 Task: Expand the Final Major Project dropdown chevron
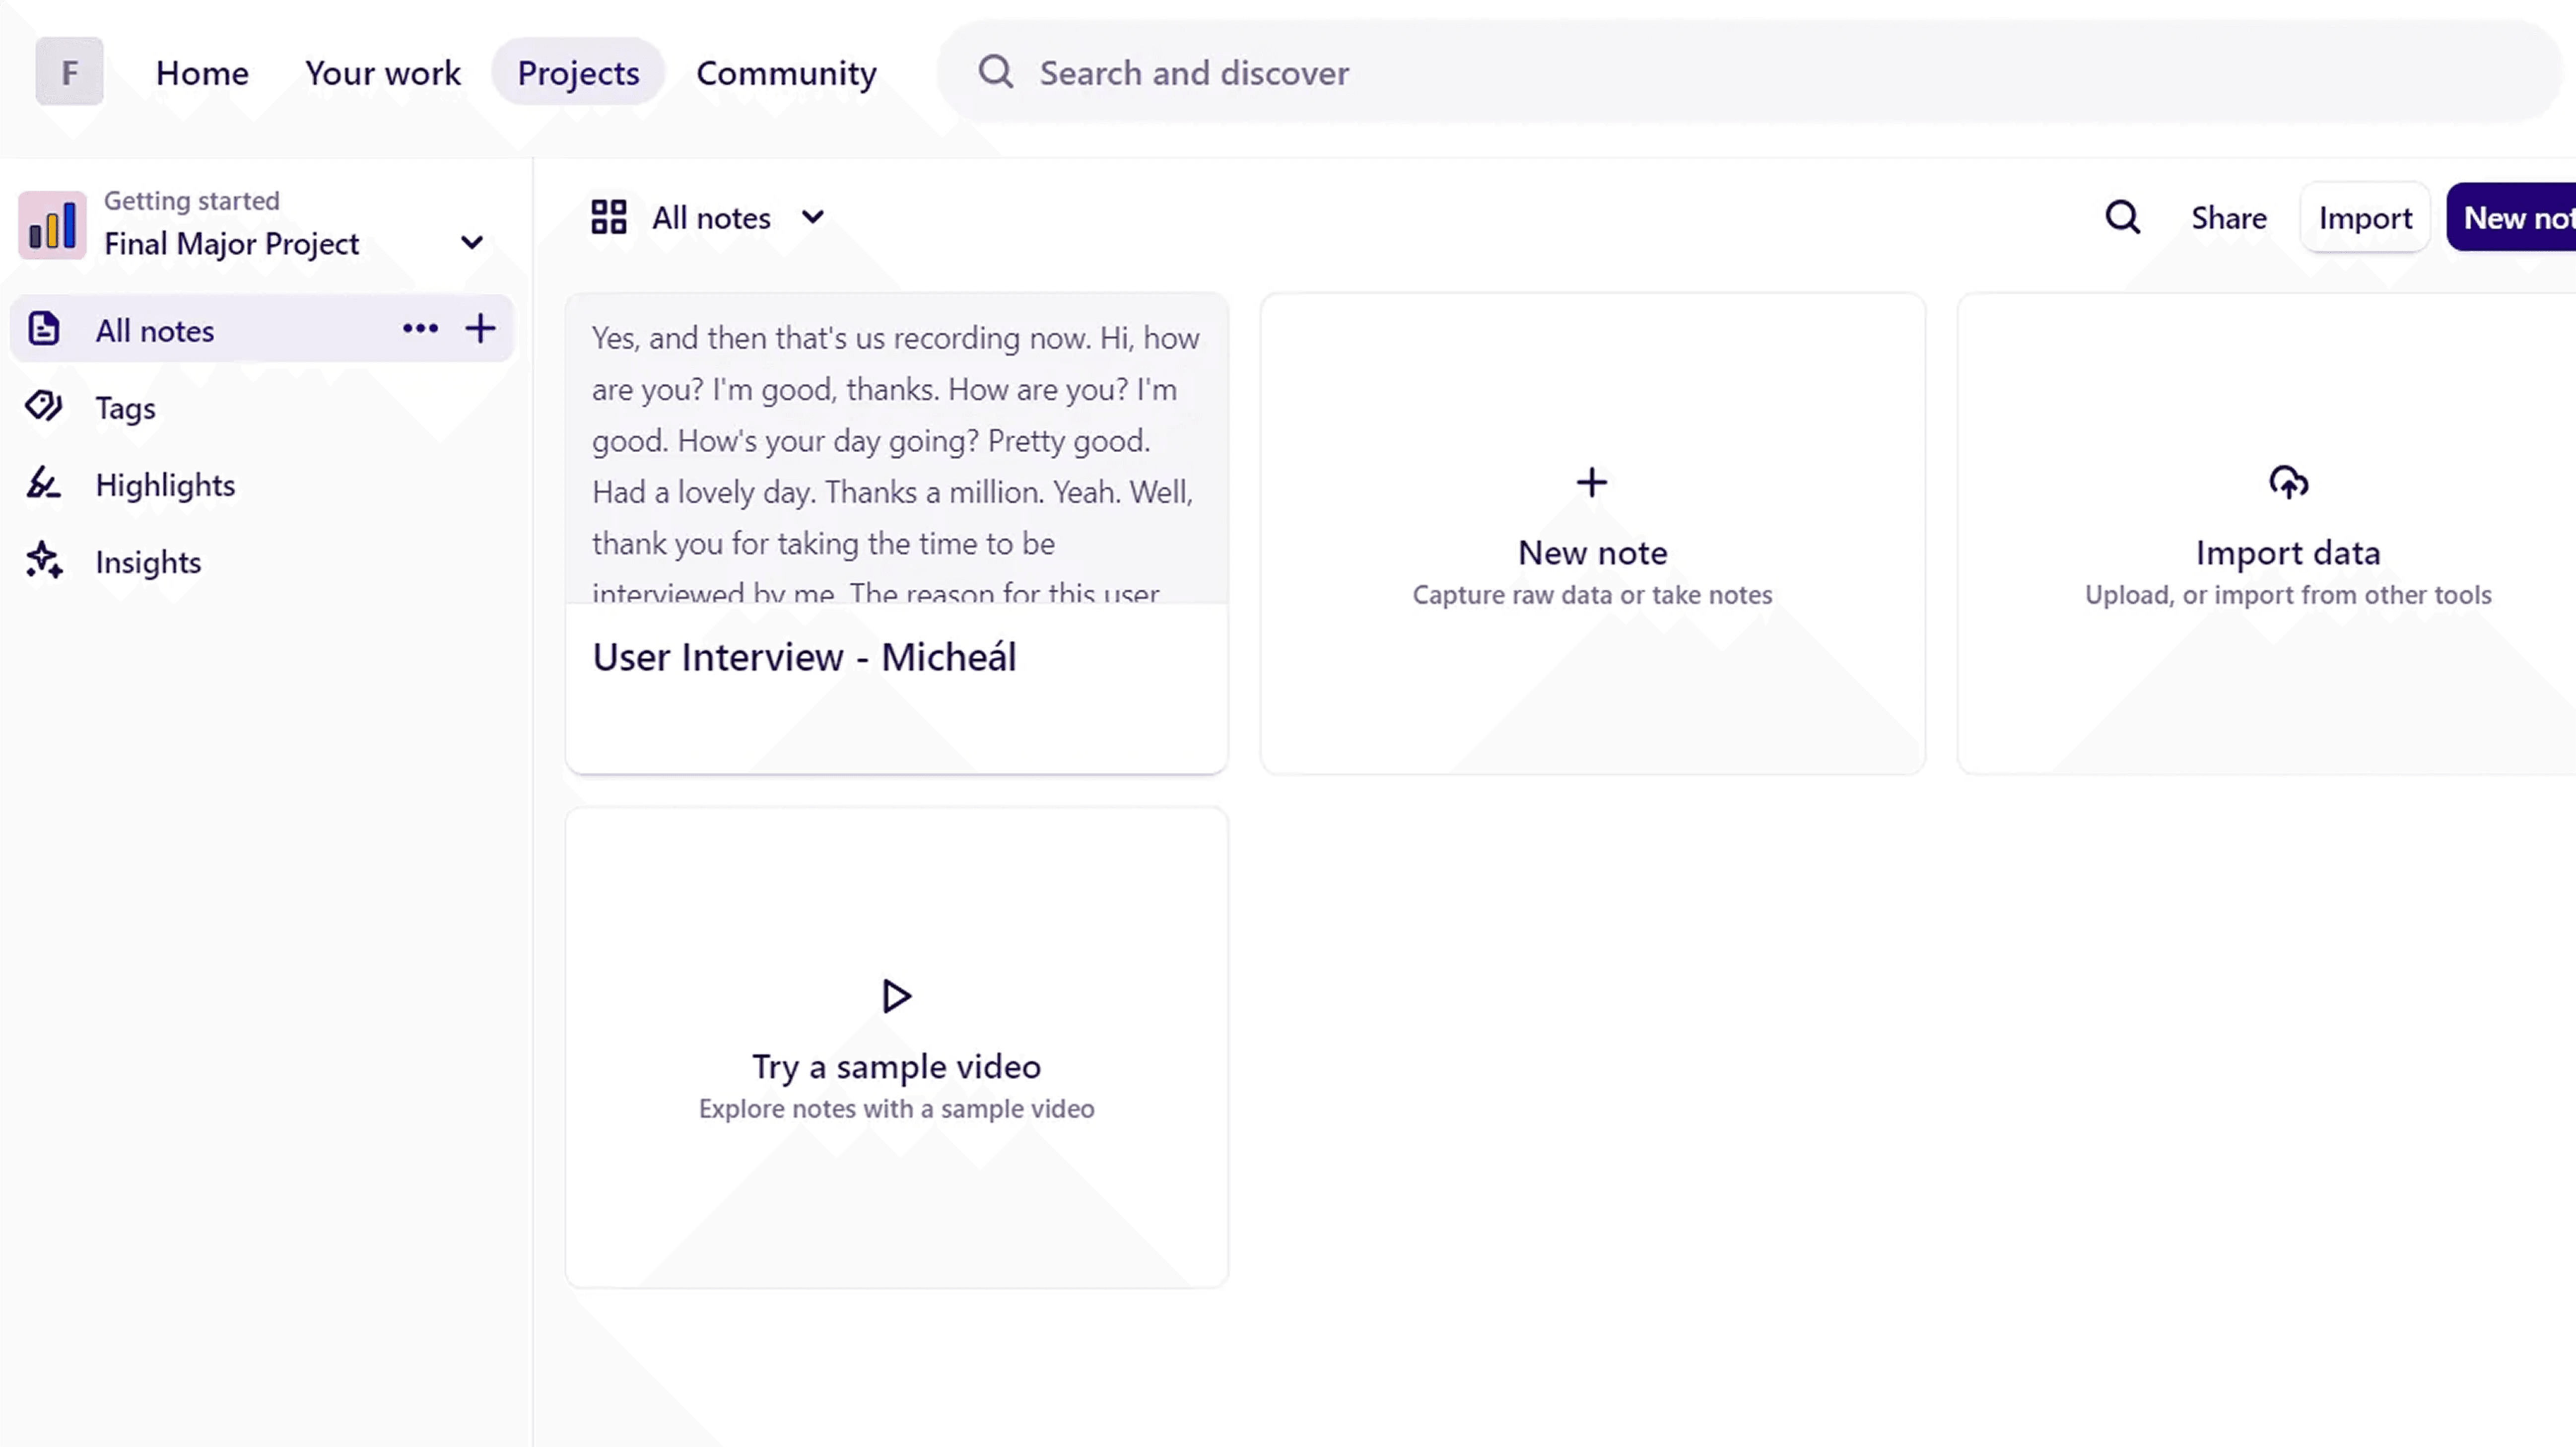(x=472, y=243)
